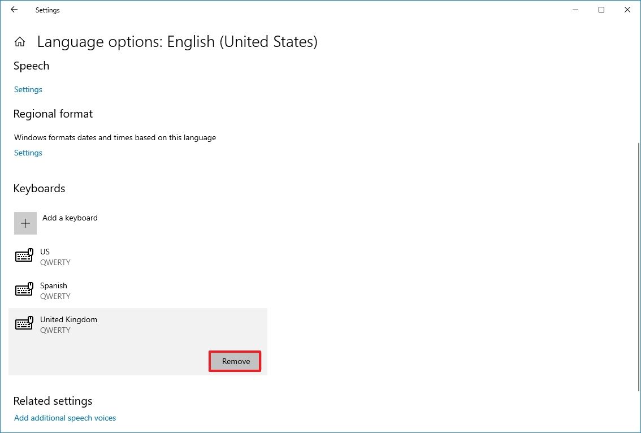Open the Settings link under Regional format
Viewport: 641px width, 433px height.
point(28,153)
